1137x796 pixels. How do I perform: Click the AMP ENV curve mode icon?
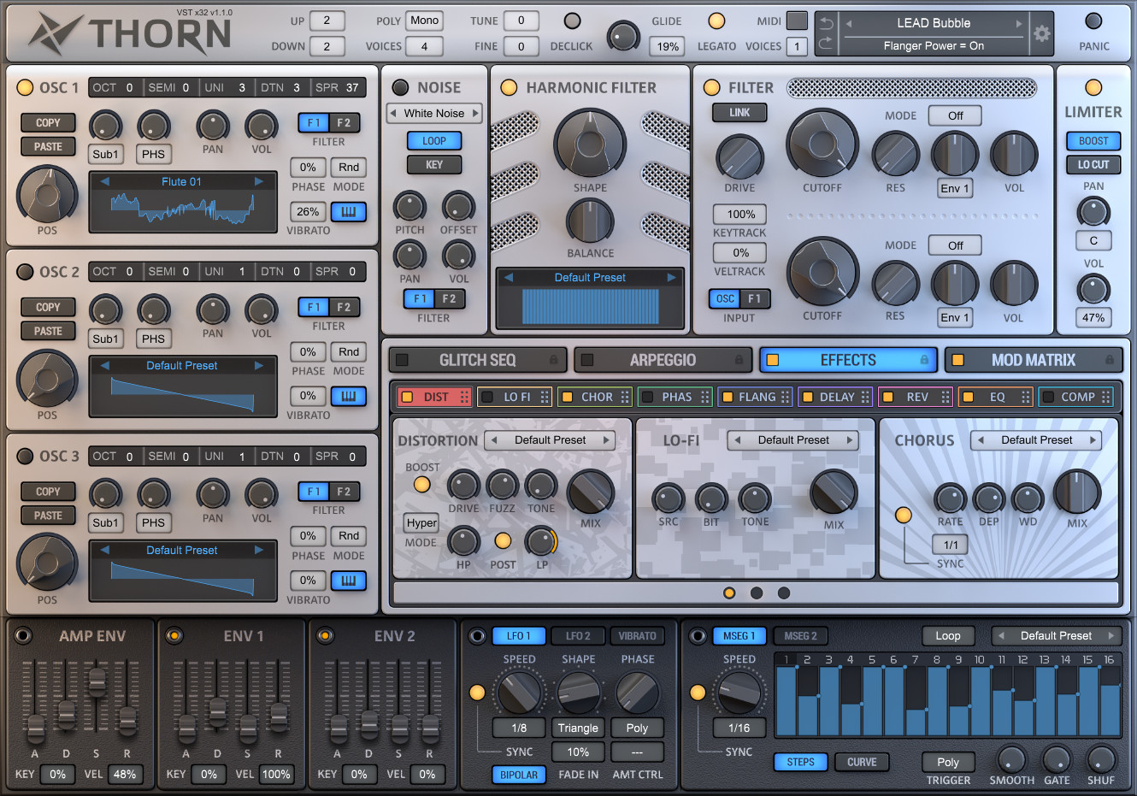pos(23,635)
